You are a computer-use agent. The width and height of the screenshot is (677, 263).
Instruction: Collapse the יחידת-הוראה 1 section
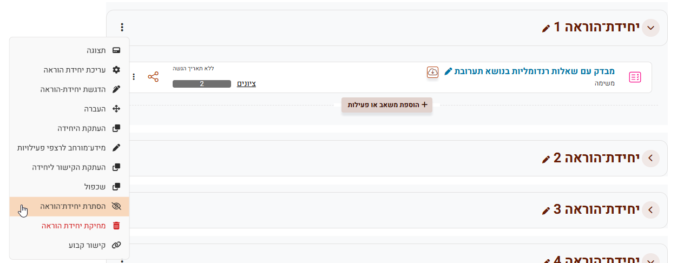click(650, 28)
